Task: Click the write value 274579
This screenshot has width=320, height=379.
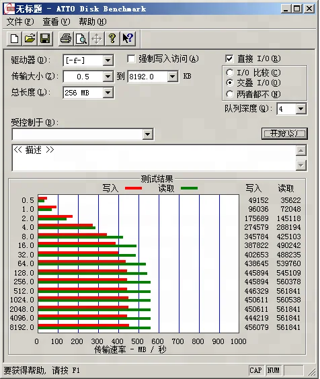Action: (x=256, y=227)
